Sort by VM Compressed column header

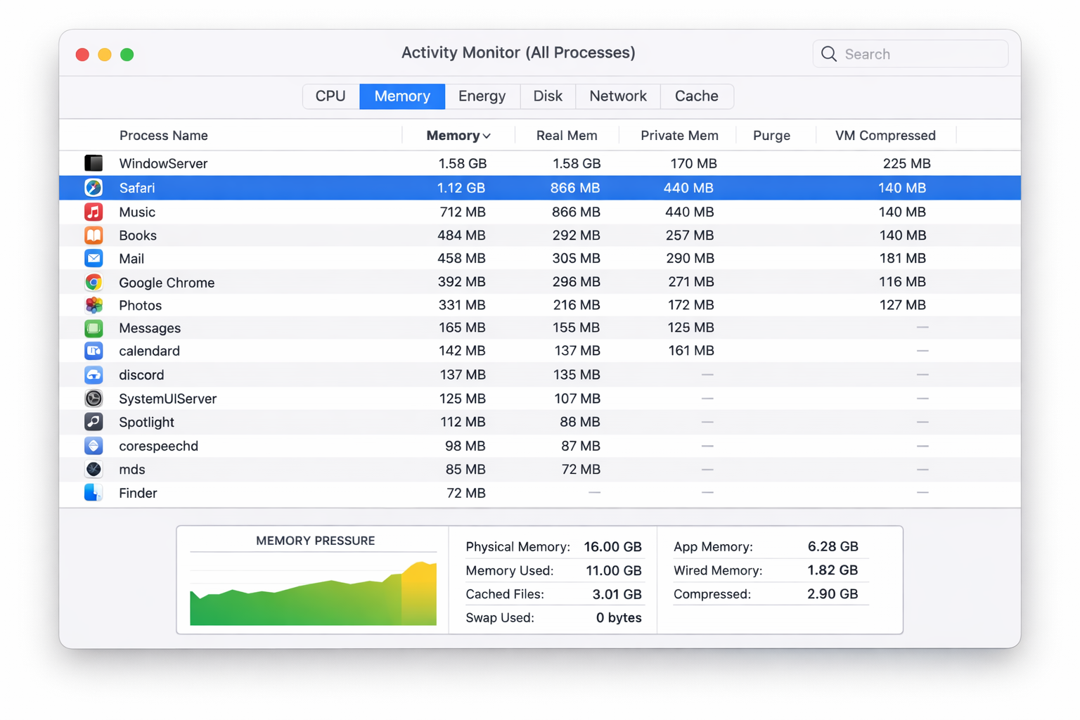click(x=885, y=136)
